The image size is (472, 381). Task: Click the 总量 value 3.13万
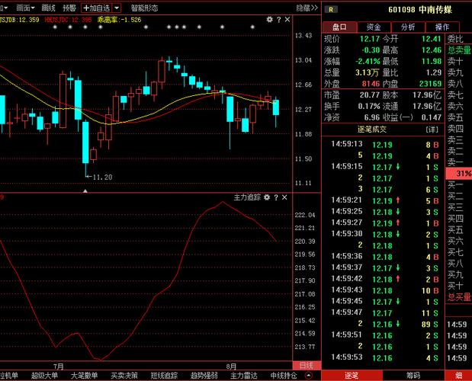pos(367,72)
